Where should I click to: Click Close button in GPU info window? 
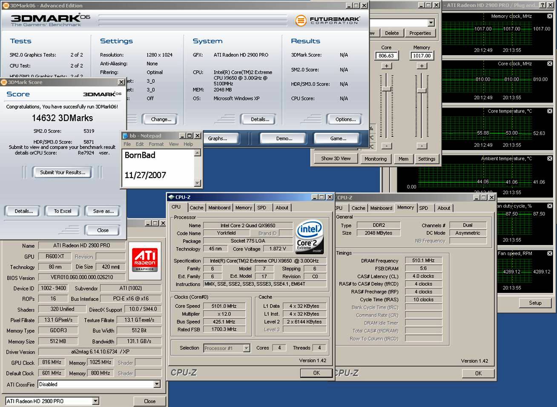click(x=149, y=401)
